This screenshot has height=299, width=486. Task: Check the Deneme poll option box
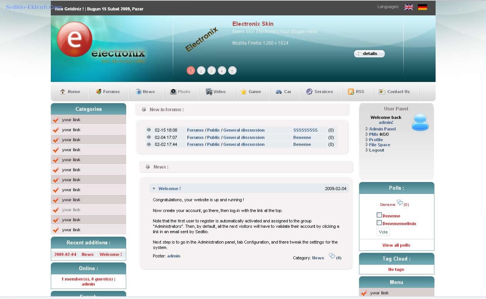(x=379, y=215)
